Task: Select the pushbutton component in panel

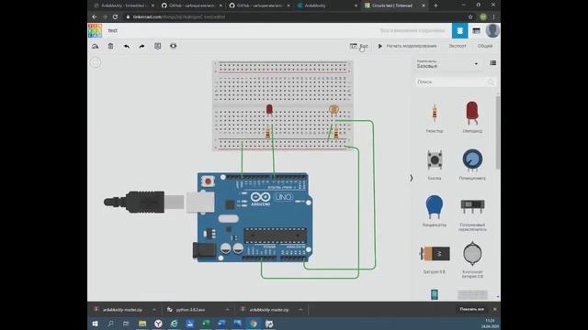Action: [435, 164]
